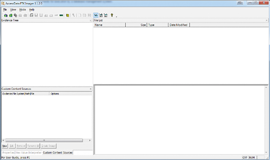Click the Export File Hash List icon

coord(84,15)
